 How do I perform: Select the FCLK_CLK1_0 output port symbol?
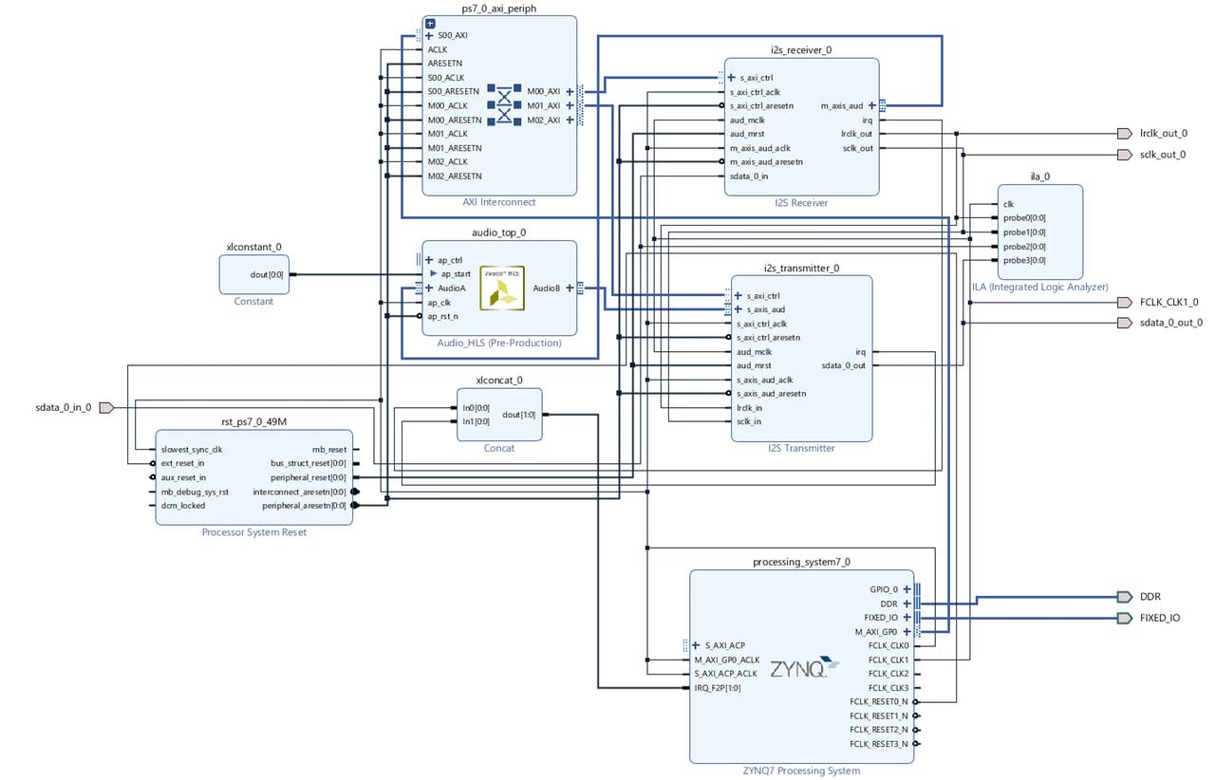point(1125,303)
